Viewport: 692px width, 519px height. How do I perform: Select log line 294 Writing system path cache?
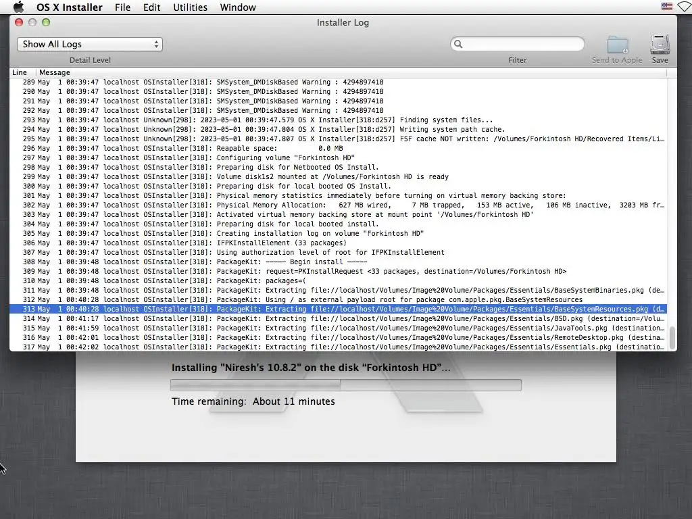338,129
